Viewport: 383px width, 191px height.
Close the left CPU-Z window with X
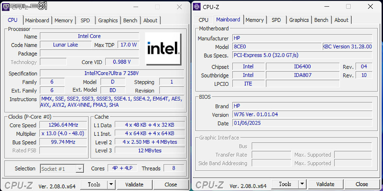pos(179,7)
